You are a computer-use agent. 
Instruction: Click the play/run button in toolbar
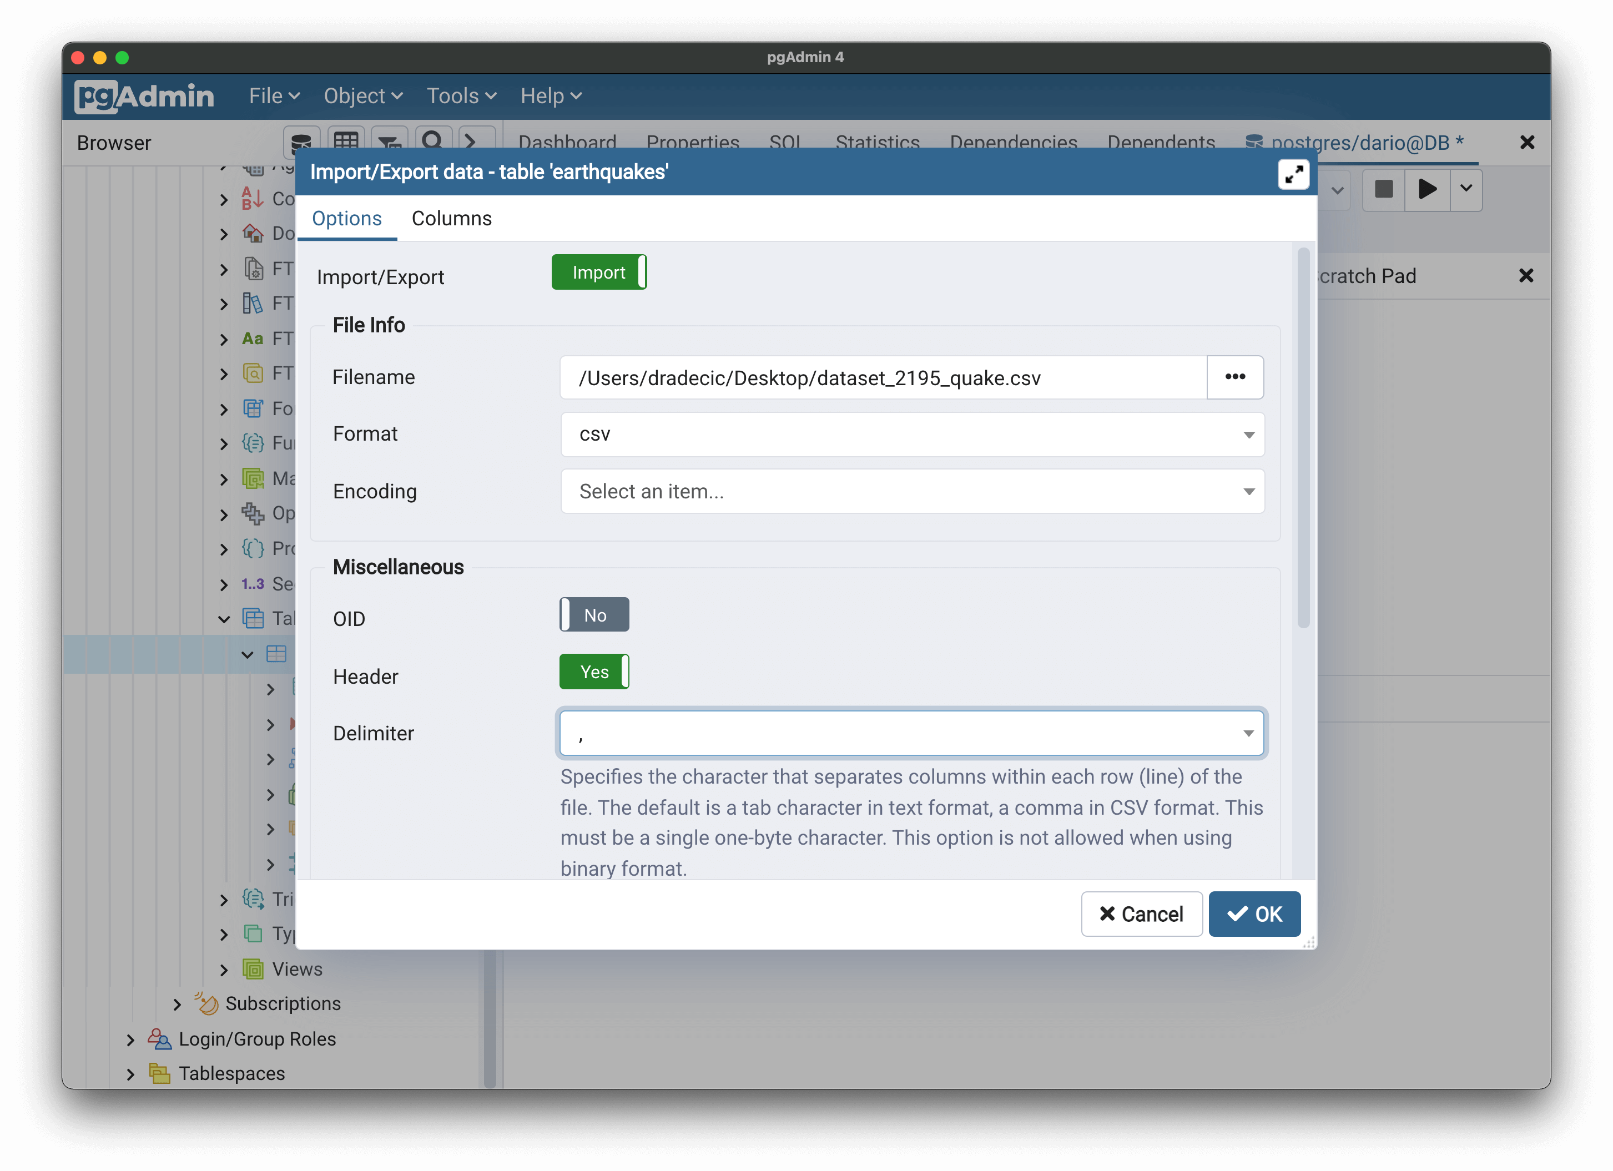click(x=1425, y=190)
